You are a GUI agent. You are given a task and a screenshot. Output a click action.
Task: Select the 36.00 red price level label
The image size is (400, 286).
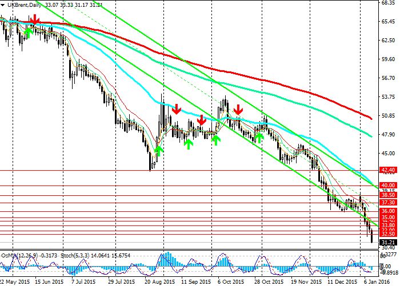[388, 211]
